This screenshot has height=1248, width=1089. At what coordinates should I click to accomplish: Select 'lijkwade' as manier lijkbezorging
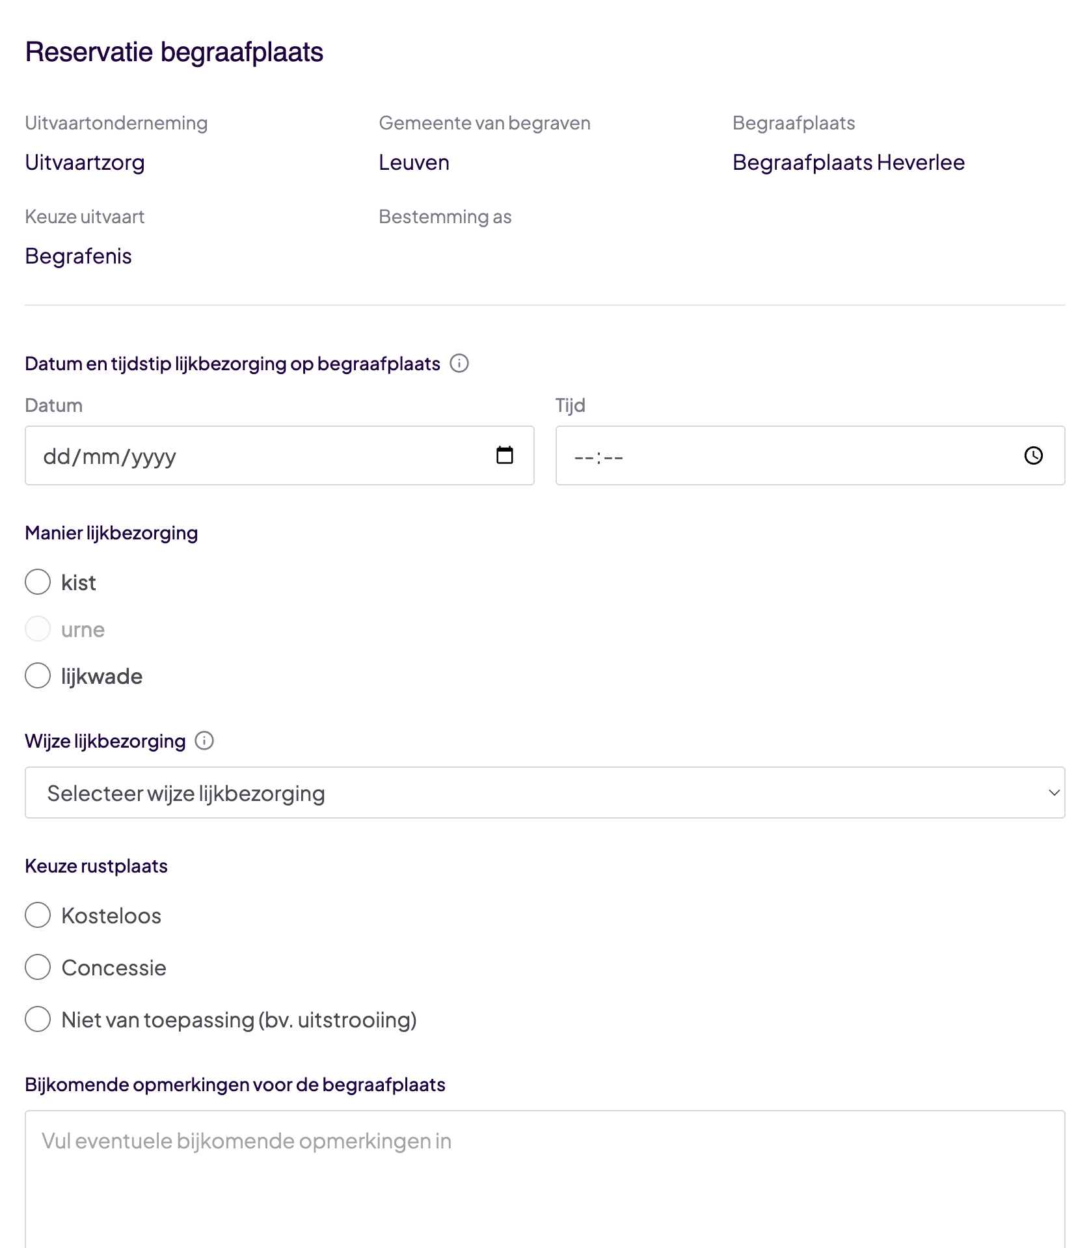tap(38, 676)
